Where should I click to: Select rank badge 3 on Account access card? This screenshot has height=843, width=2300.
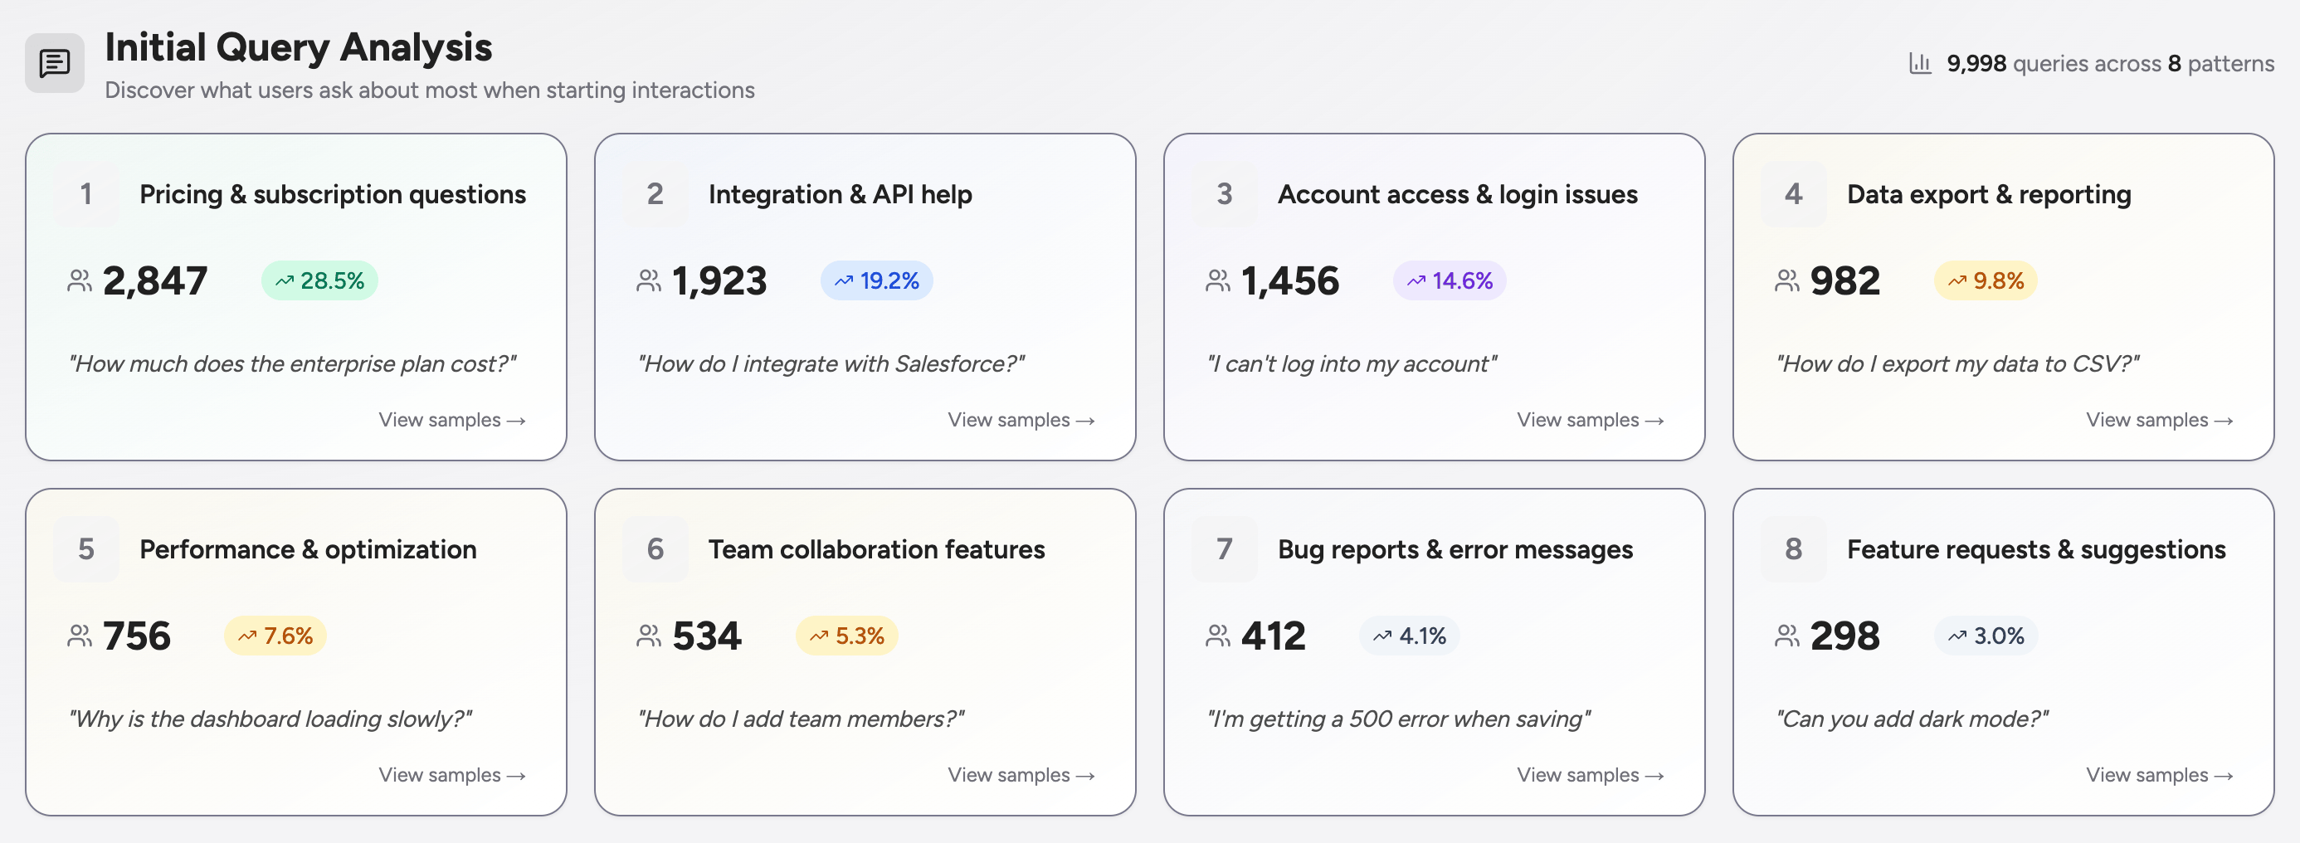coord(1225,195)
